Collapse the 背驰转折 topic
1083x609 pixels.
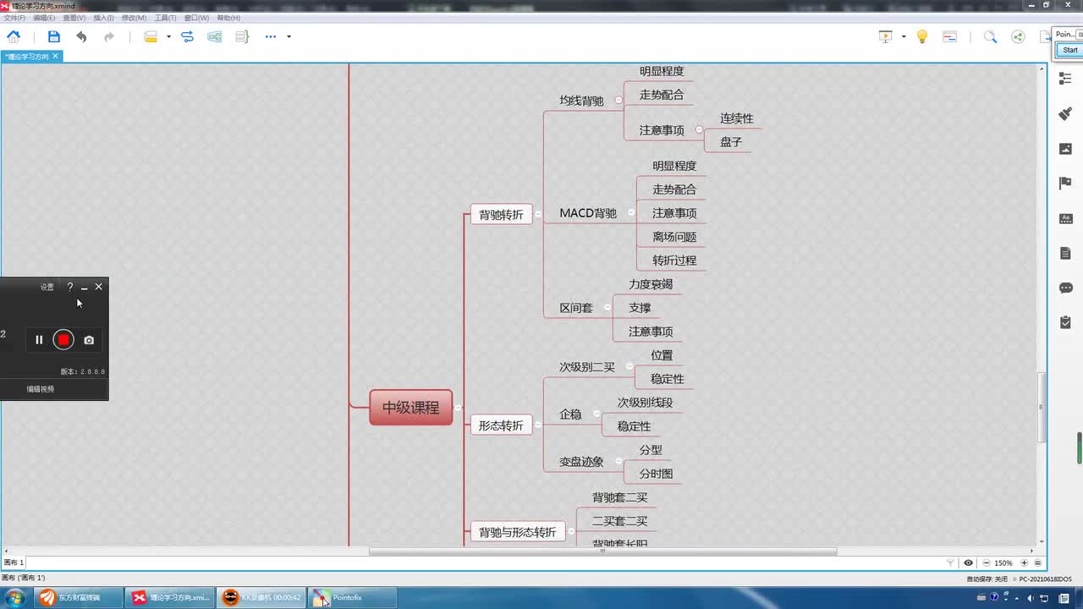click(x=538, y=214)
